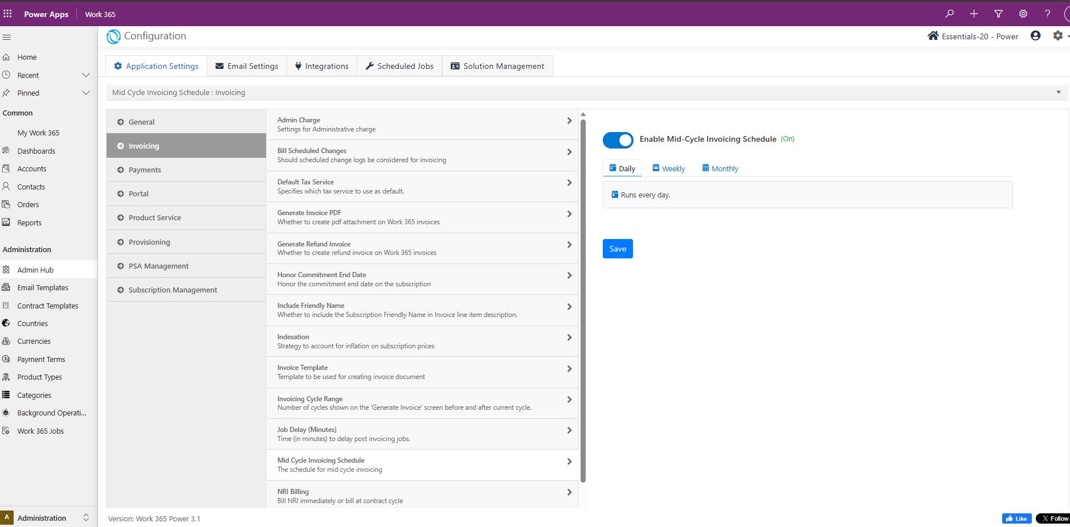This screenshot has height=527, width=1070.
Task: Open the NRI Billing setting row
Action: 422,495
